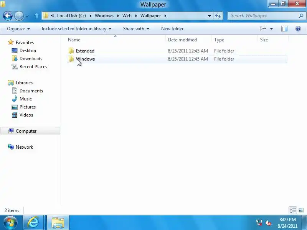Launch Internet Explorer from taskbar
The image size is (307, 230).
(33, 223)
